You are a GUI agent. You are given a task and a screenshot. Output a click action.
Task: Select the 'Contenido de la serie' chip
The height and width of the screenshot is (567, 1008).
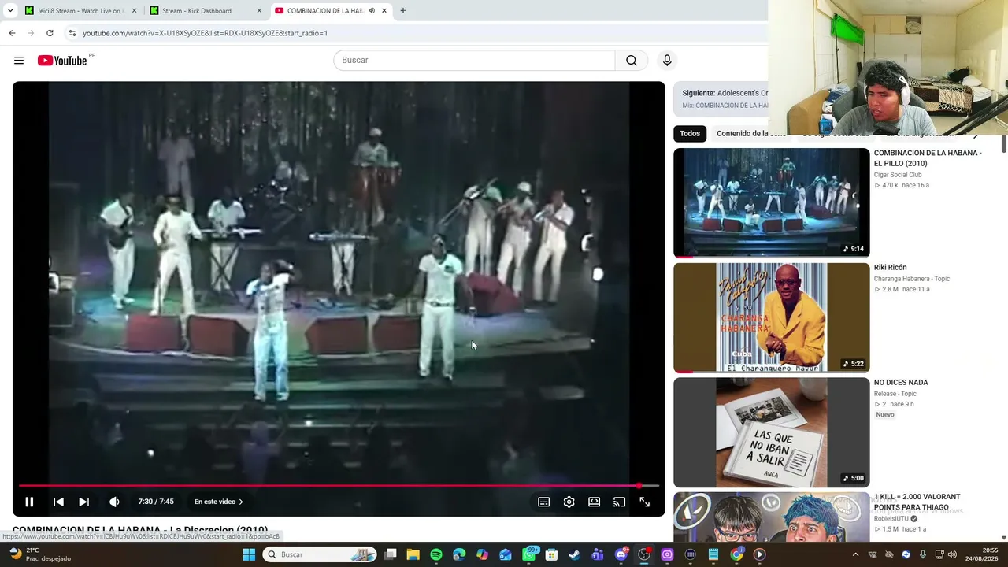pyautogui.click(x=751, y=134)
